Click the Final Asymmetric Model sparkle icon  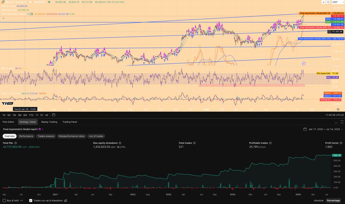(29, 14)
